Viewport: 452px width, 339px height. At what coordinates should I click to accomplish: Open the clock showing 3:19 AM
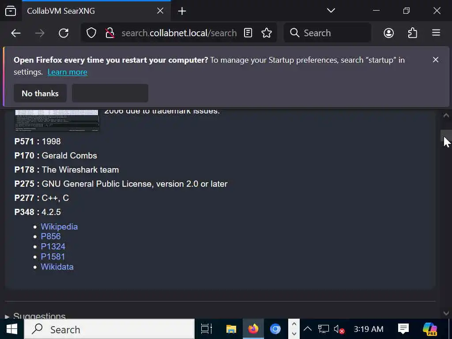369,329
